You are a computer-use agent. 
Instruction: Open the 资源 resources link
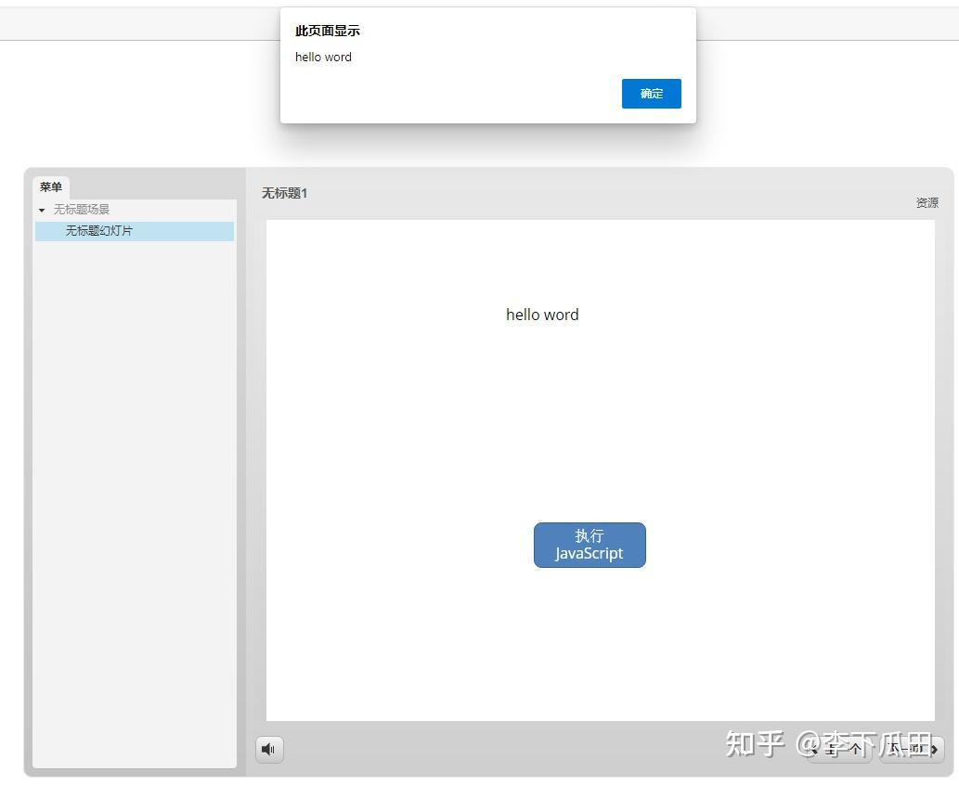(x=927, y=203)
